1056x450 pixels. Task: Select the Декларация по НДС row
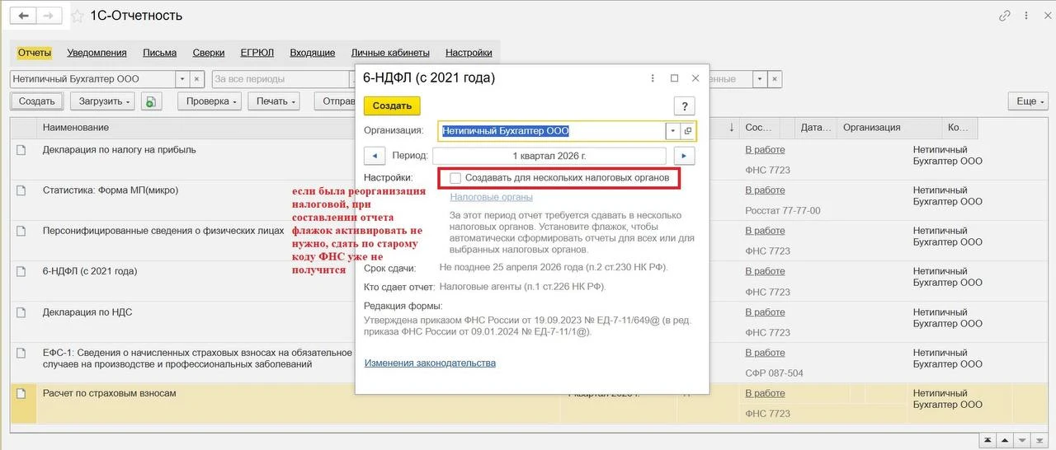(528, 322)
